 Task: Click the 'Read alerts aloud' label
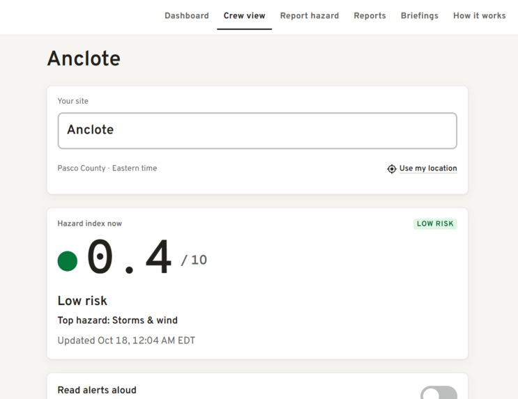tap(97, 390)
